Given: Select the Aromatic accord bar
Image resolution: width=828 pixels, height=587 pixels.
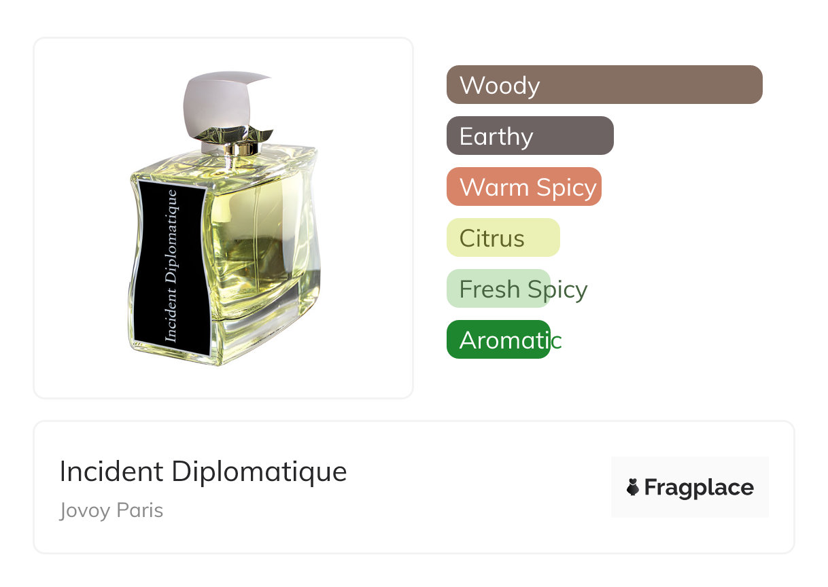Looking at the screenshot, I should point(498,340).
